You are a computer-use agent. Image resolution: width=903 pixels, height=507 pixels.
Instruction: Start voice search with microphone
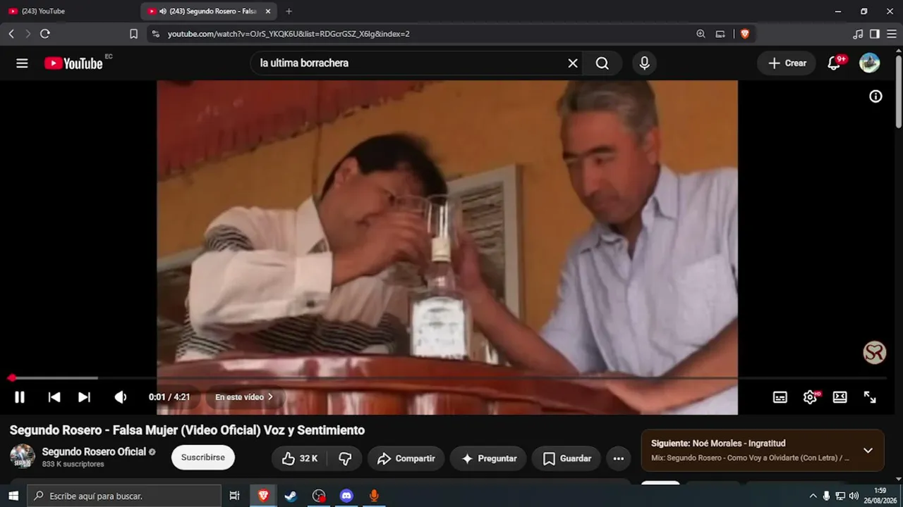click(x=644, y=63)
